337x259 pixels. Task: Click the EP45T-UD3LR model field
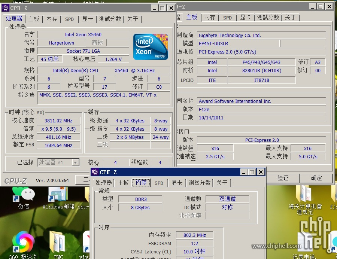tap(239, 43)
